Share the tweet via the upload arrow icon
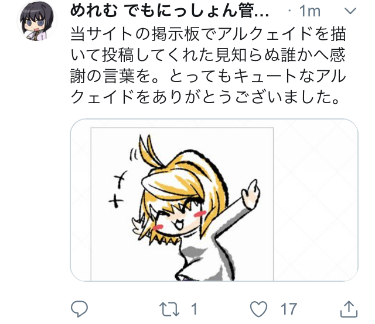Image resolution: width=375 pixels, height=324 pixels. (349, 309)
